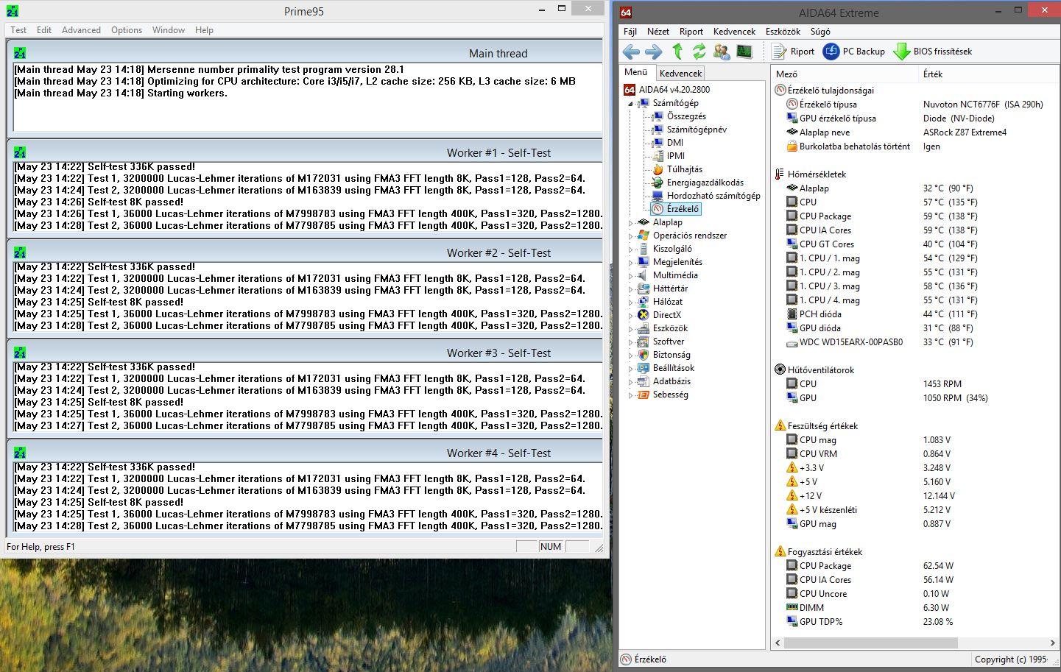Open the Riport menu in AIDA64

[x=691, y=32]
